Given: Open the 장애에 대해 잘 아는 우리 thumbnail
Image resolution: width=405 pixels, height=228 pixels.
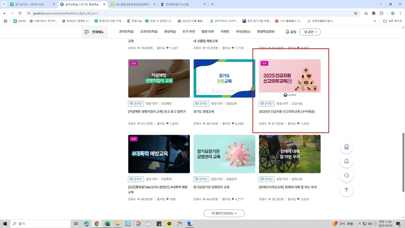Looking at the screenshot, I should (290, 154).
